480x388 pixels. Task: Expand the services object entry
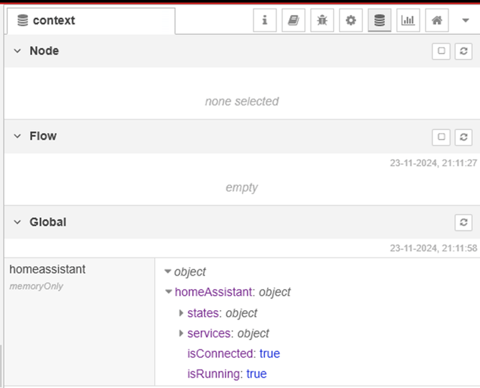coord(181,333)
